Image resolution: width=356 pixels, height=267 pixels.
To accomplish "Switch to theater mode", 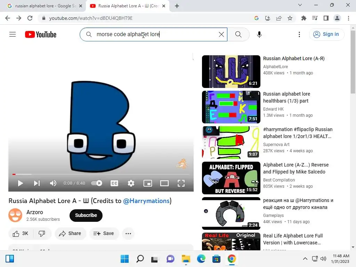I will (164, 183).
